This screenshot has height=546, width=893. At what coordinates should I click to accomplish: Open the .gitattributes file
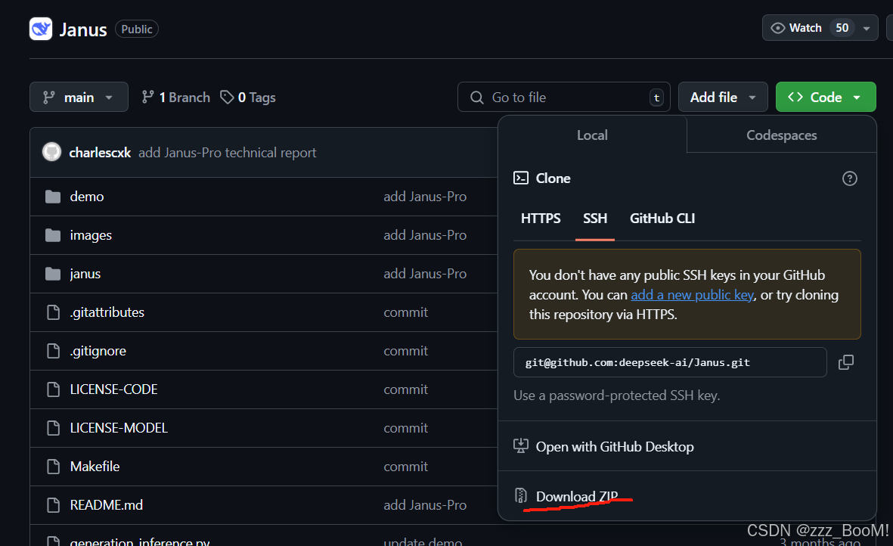107,312
